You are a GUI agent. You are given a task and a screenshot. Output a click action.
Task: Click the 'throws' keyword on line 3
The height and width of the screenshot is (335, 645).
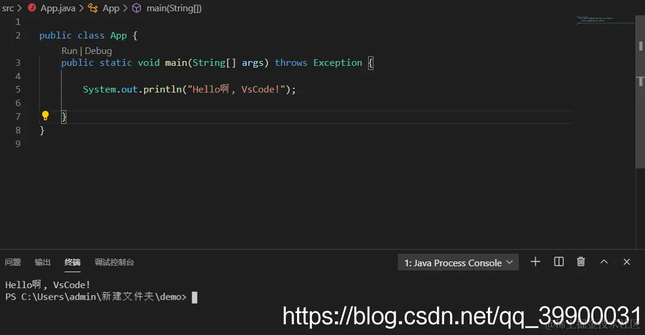click(291, 63)
